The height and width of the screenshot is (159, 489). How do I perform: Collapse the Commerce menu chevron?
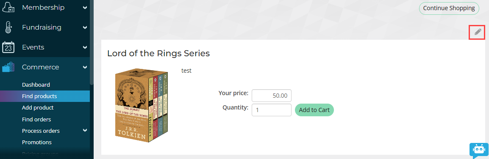pyautogui.click(x=85, y=67)
